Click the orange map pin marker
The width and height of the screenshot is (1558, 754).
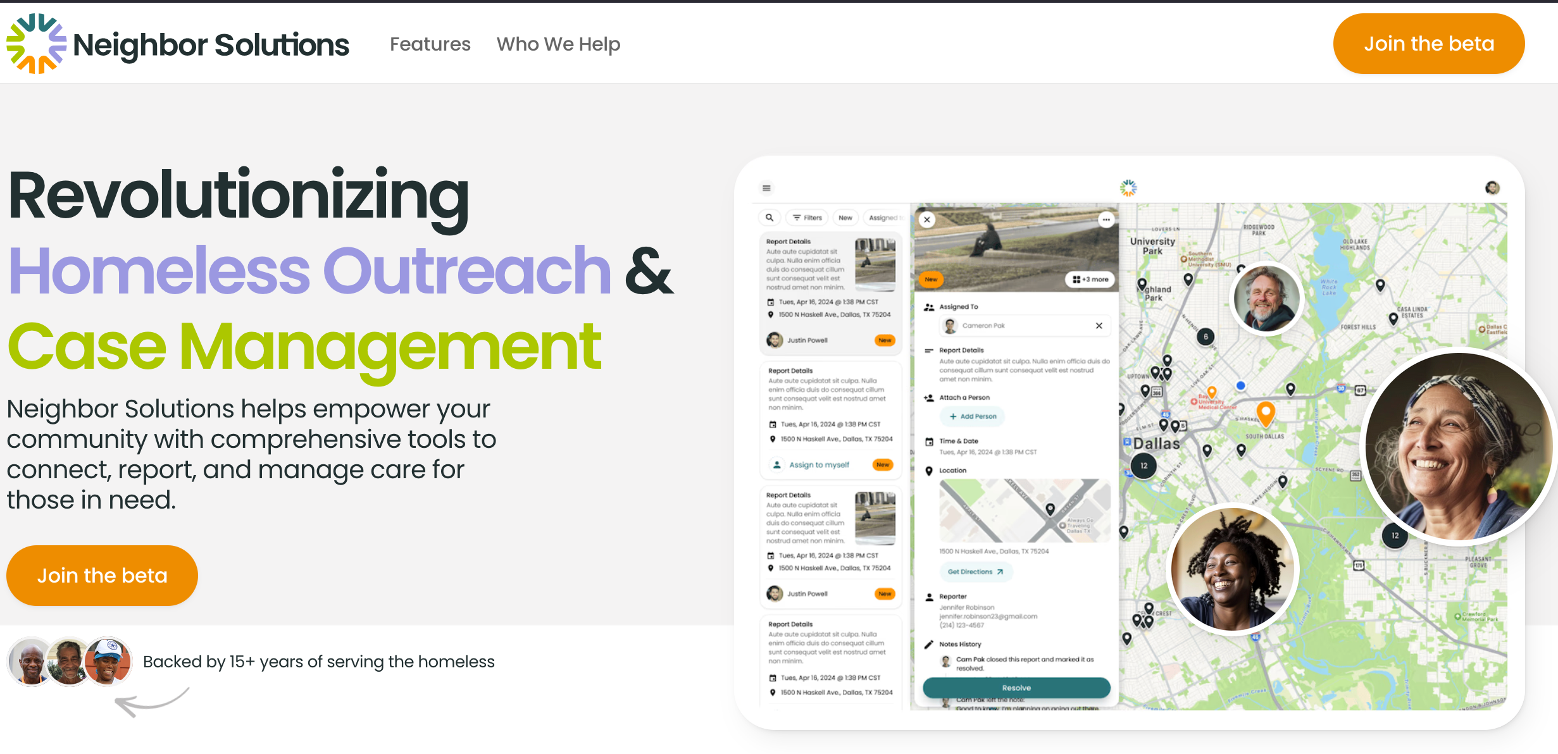click(x=1265, y=414)
